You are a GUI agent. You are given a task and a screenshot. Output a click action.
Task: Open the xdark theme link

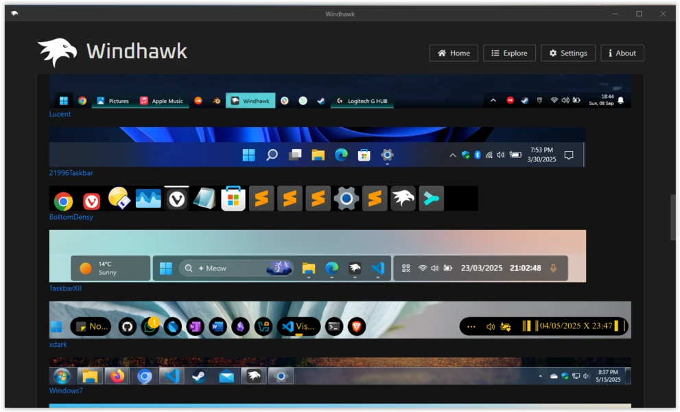pos(58,345)
